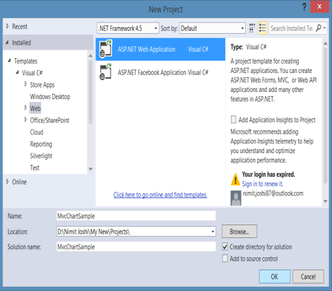This screenshot has width=332, height=291.
Task: Collapse the Installed section
Action: click(x=7, y=42)
